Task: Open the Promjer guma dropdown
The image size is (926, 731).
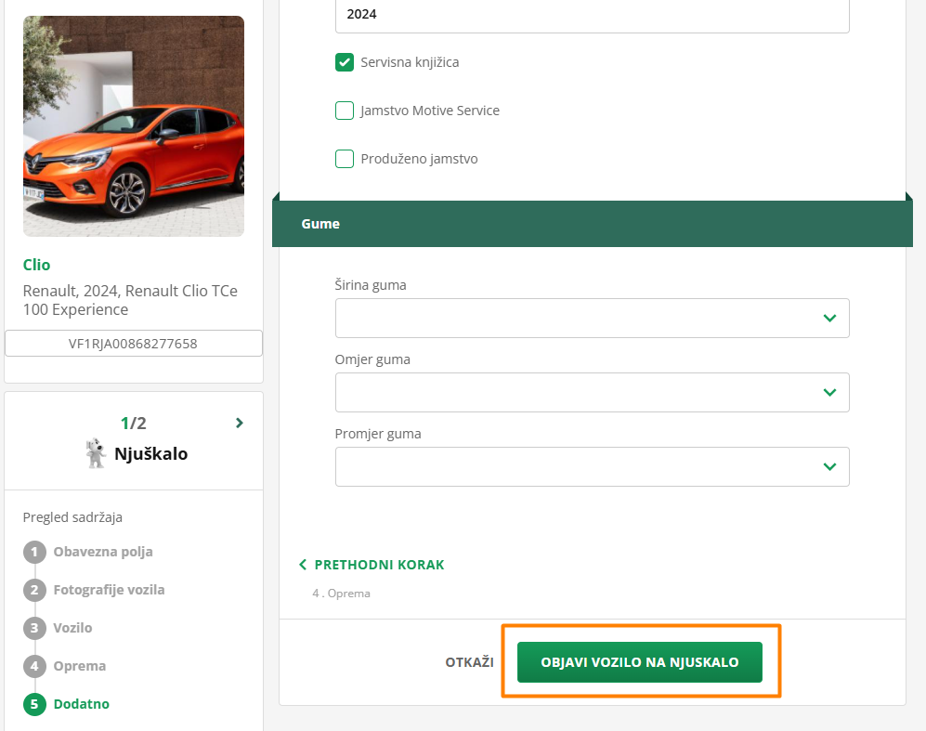Action: point(592,466)
